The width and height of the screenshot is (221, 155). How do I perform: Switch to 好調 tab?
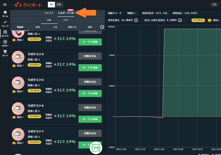[38, 27]
